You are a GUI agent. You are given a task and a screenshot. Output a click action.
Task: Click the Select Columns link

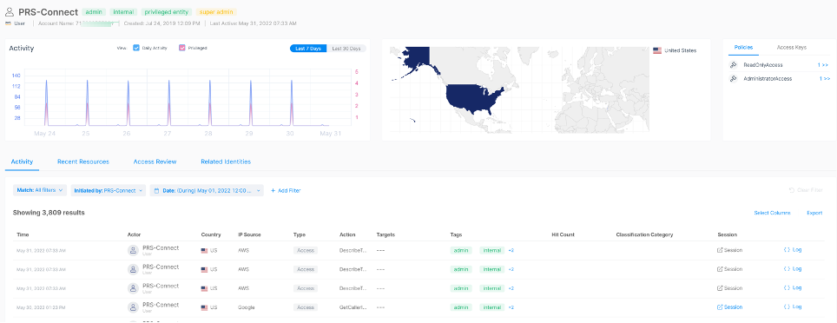[x=772, y=213]
